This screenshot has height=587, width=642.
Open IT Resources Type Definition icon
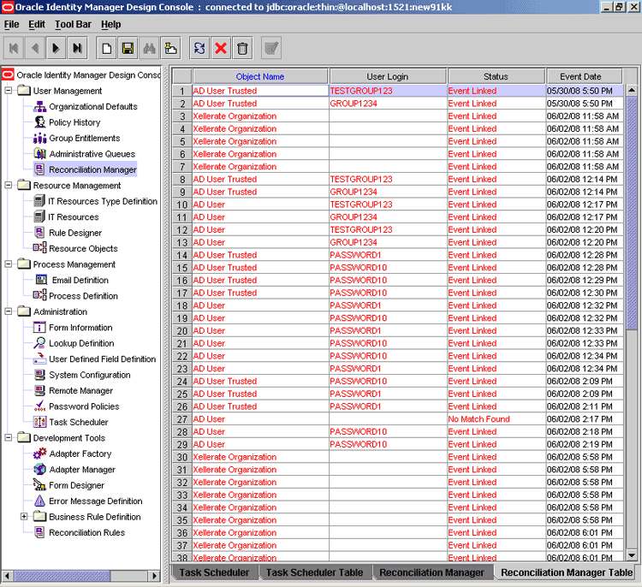tap(39, 201)
